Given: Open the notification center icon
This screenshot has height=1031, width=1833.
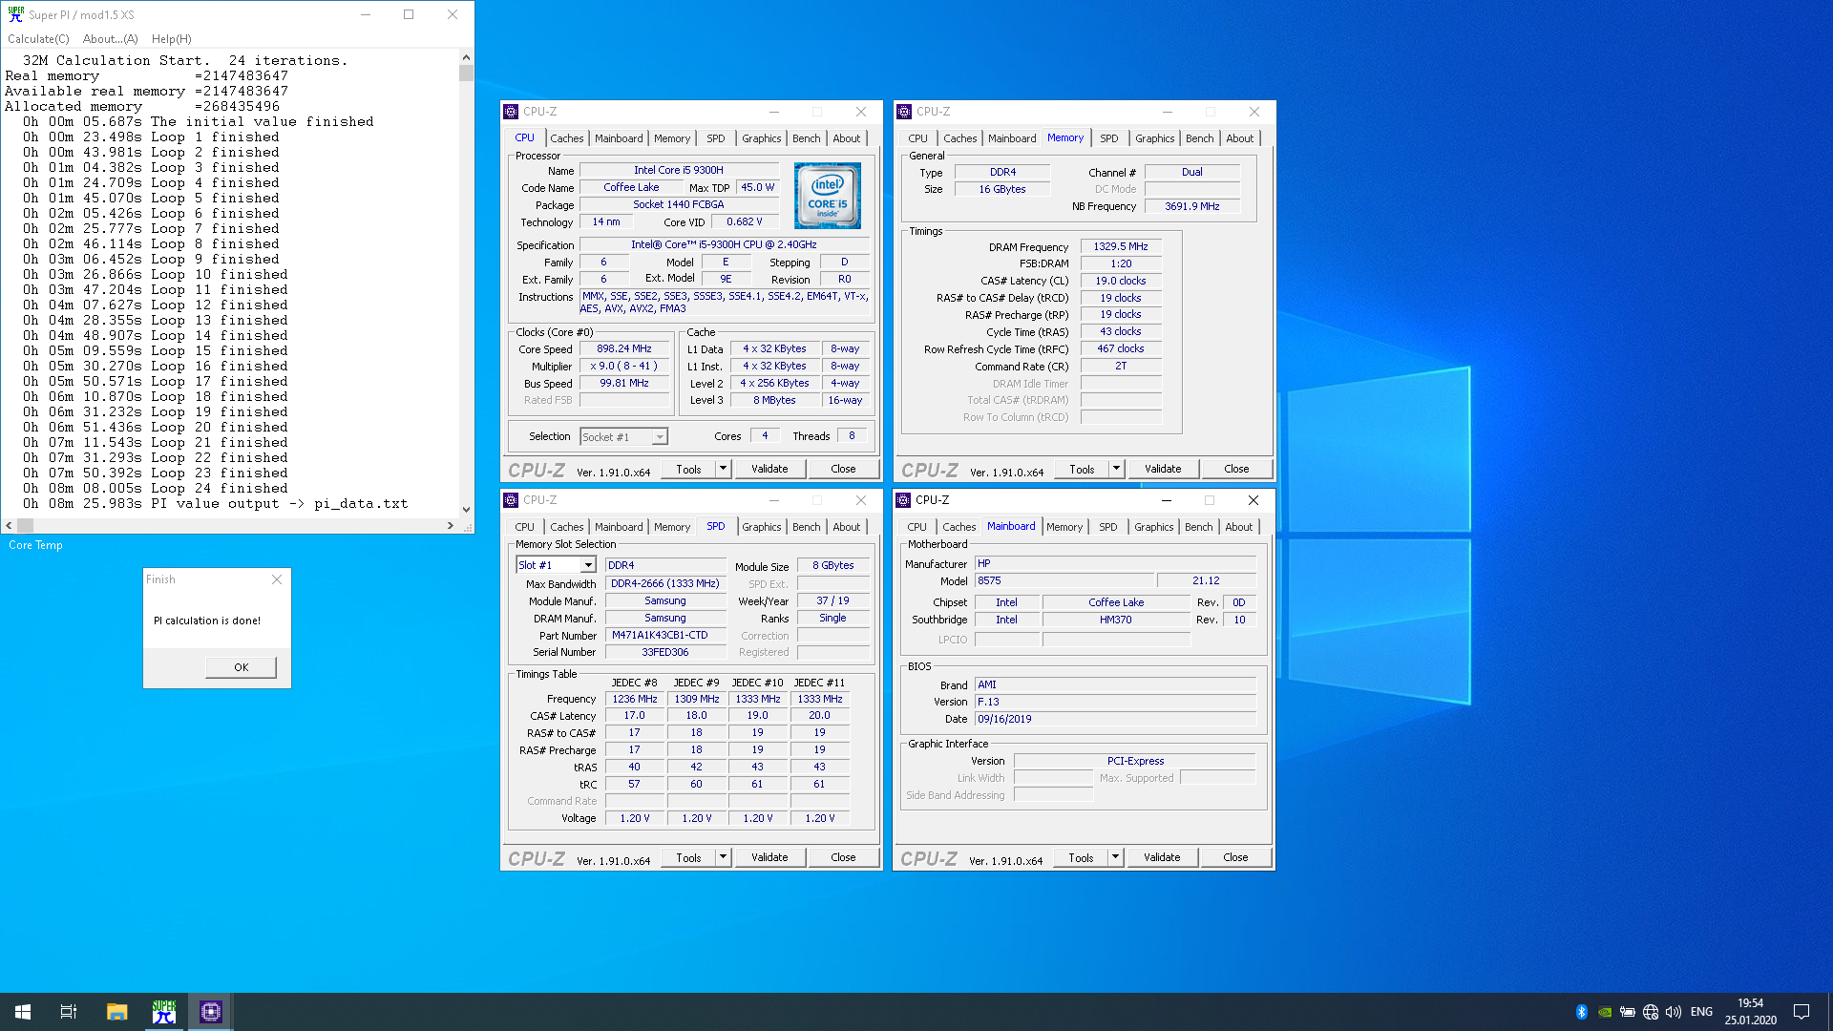Looking at the screenshot, I should [x=1801, y=1012].
